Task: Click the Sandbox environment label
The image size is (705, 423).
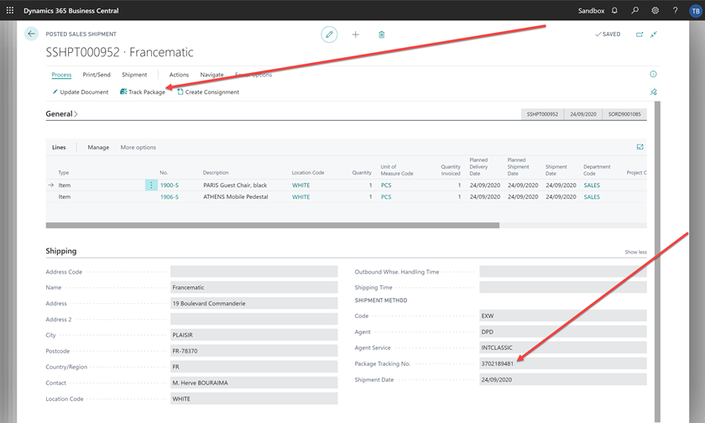Action: tap(591, 11)
